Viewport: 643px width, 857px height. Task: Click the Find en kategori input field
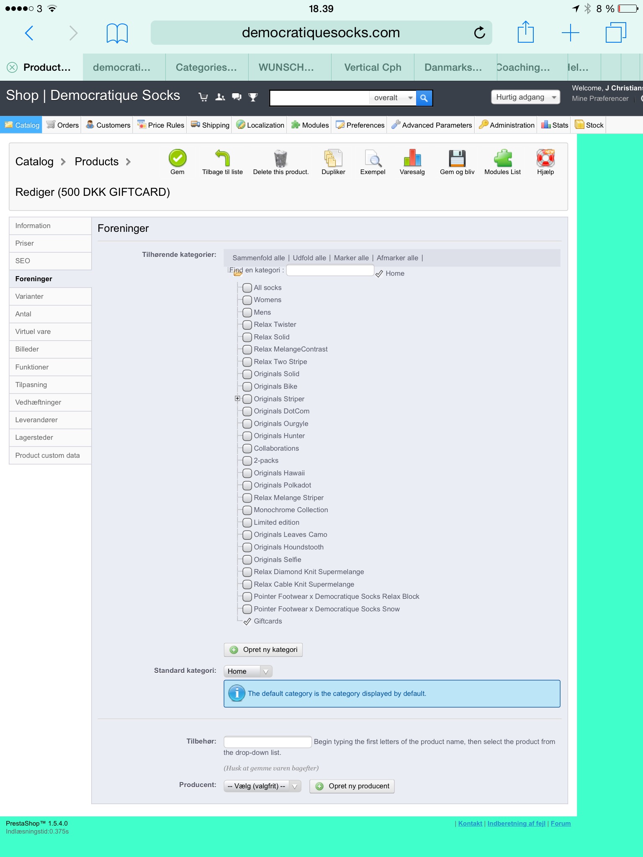330,270
